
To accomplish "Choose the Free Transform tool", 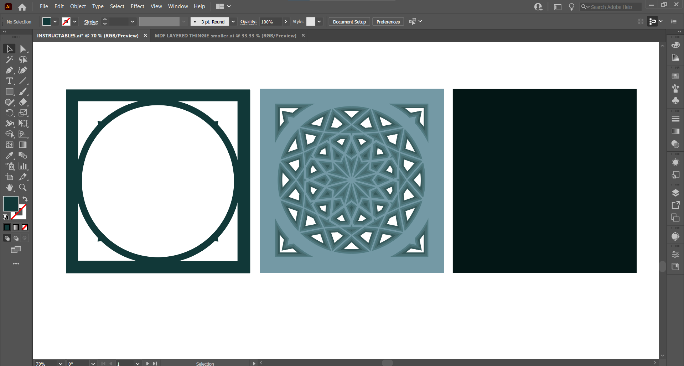I will coord(23,124).
